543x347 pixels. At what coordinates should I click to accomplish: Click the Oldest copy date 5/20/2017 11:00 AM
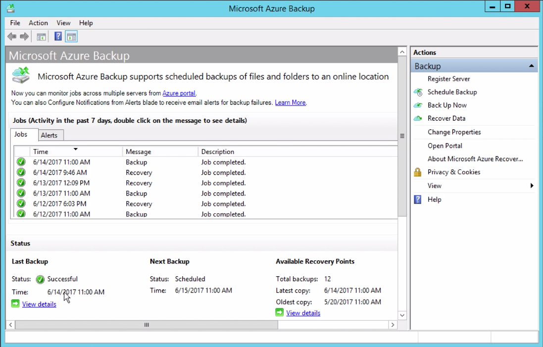[x=352, y=302]
